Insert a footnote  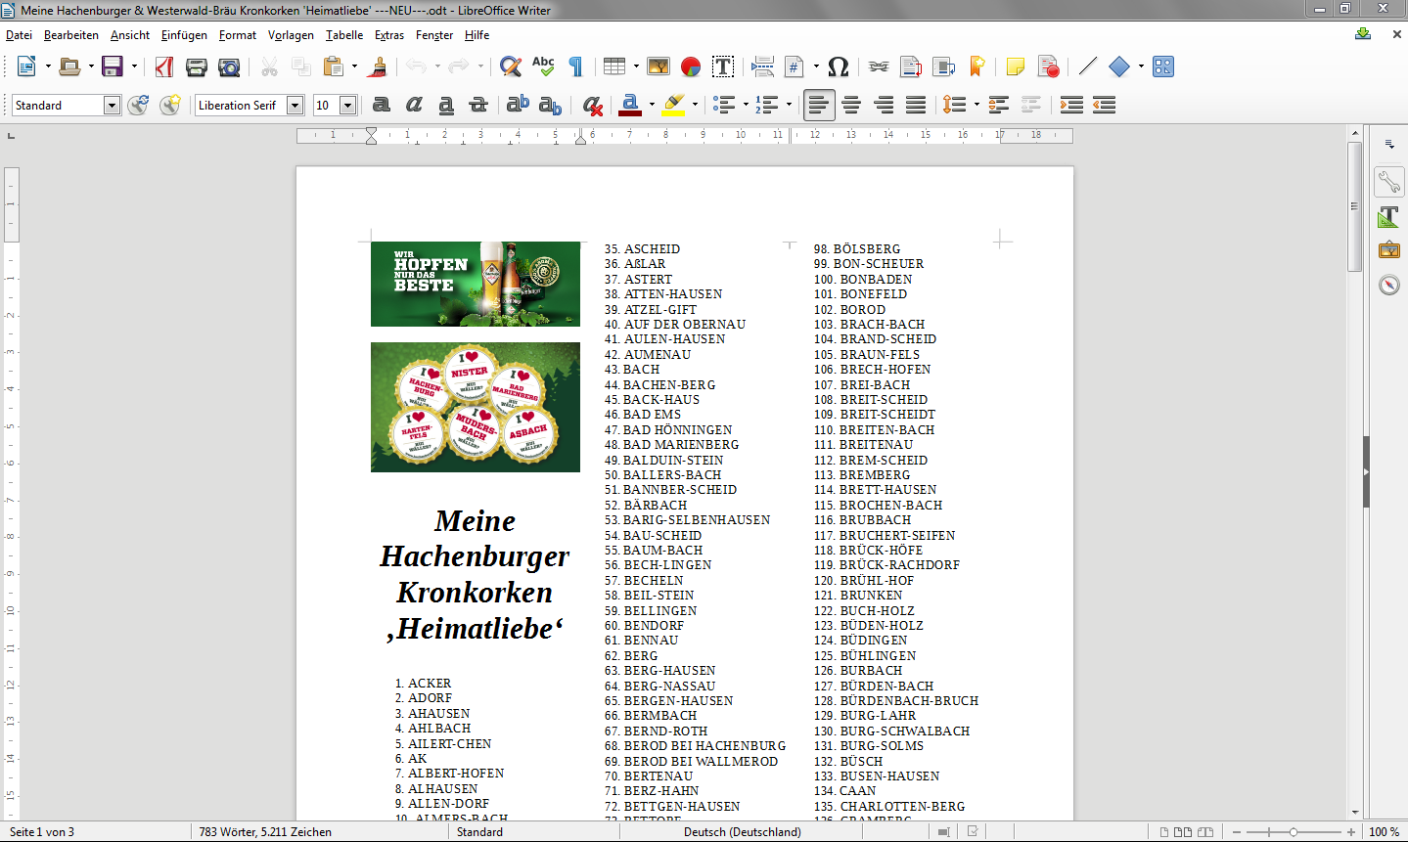click(x=911, y=66)
